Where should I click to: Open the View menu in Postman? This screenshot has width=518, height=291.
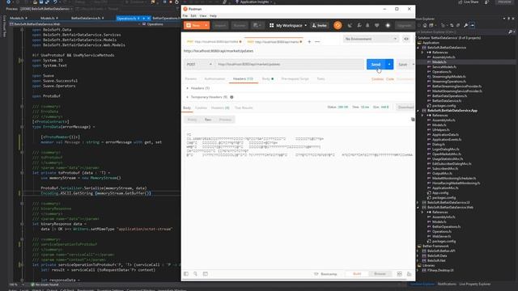[203, 16]
